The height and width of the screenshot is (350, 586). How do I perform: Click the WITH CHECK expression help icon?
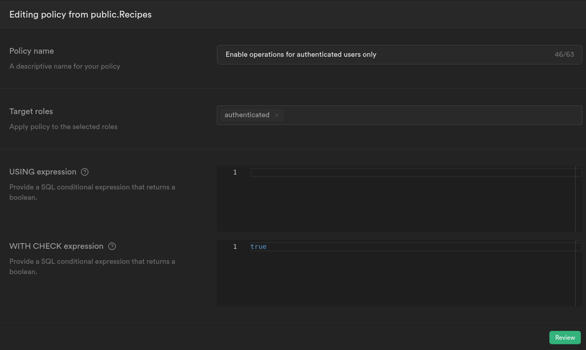tap(112, 246)
